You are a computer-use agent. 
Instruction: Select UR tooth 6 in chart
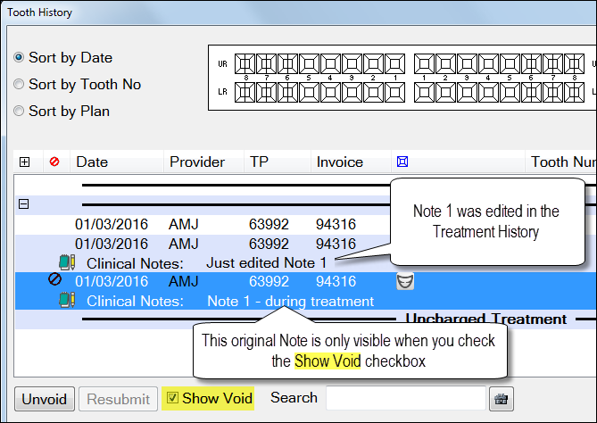click(x=287, y=63)
